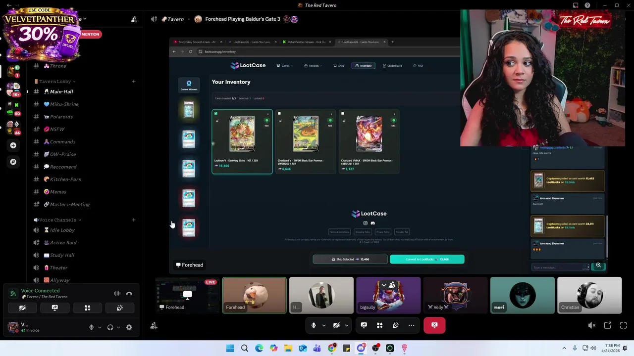634x356 pixels.
Task: Add a channel to Tavern Lobby
Action: (x=134, y=82)
